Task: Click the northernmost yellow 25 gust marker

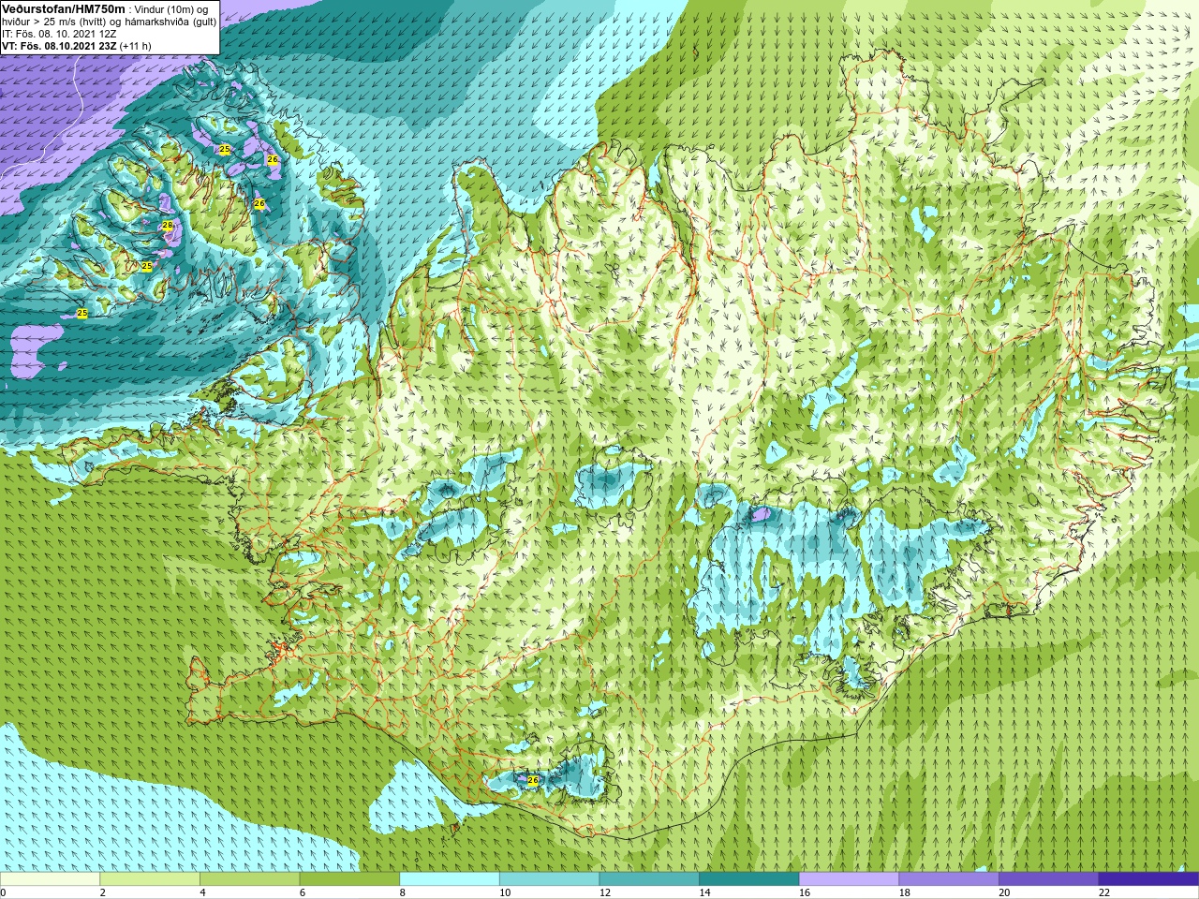Action: pos(225,149)
